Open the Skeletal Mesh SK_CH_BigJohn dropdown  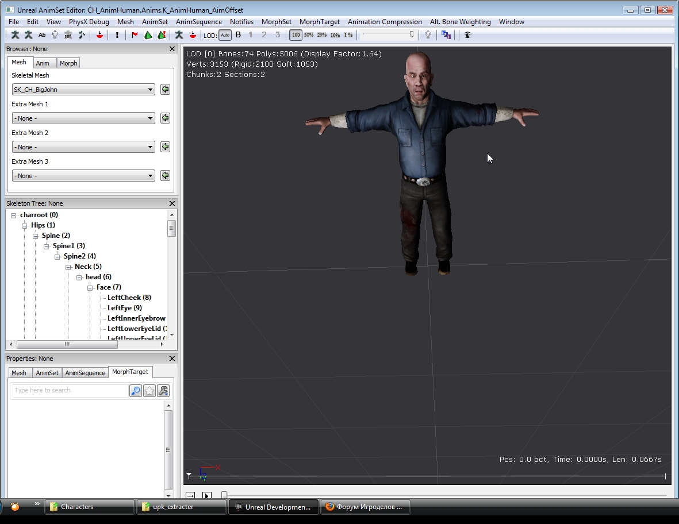(83, 90)
